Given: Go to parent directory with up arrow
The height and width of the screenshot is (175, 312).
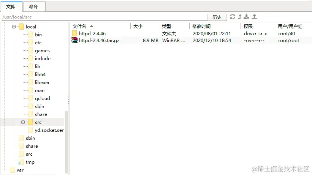Looking at the screenshot, I should (x=240, y=17).
